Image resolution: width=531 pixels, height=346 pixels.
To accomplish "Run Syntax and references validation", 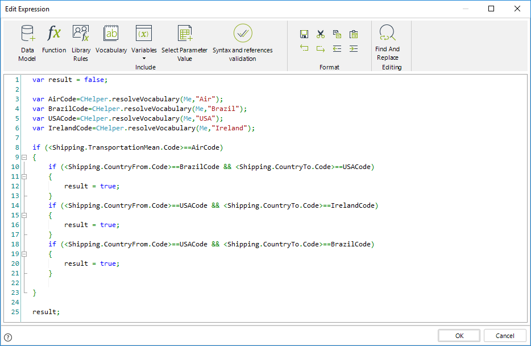I will click(242, 43).
